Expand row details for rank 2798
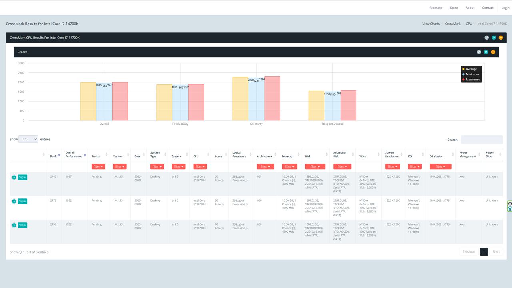512x288 pixels. coord(14,225)
